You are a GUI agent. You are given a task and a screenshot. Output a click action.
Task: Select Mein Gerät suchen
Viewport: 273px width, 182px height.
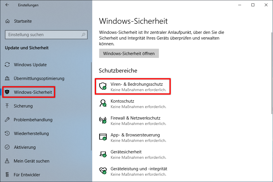(31, 161)
